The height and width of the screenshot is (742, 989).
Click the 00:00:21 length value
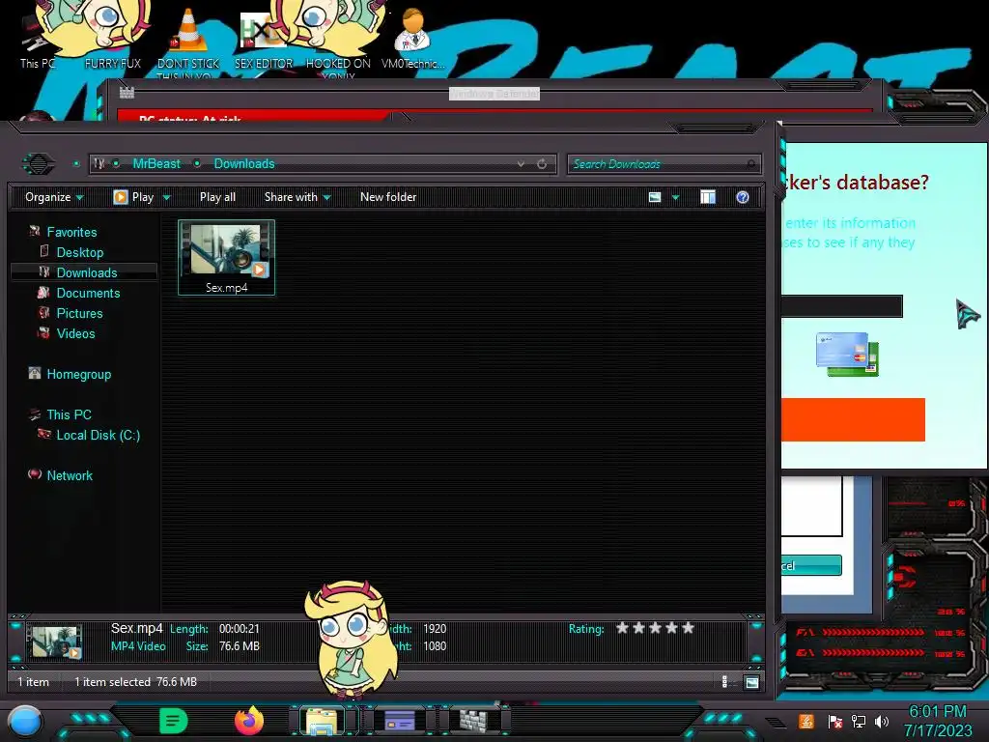click(240, 628)
